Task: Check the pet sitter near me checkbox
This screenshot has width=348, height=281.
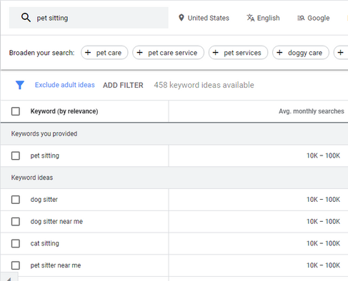Action: [x=16, y=265]
